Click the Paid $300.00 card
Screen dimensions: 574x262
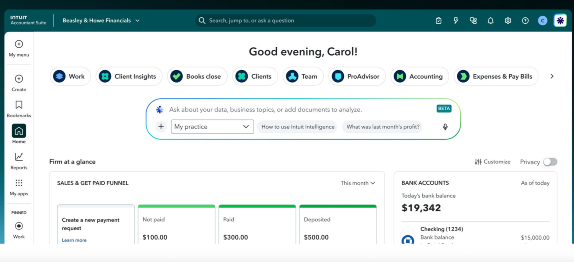257,224
